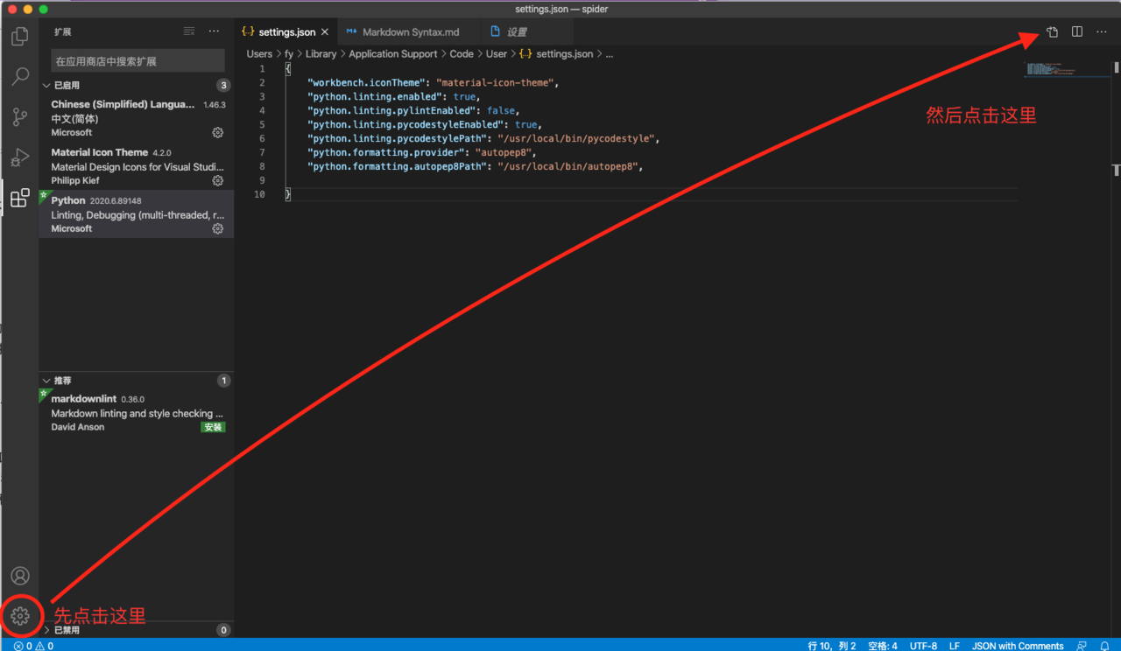Click the autopep8Path value text
This screenshot has height=651, width=1121.
568,166
